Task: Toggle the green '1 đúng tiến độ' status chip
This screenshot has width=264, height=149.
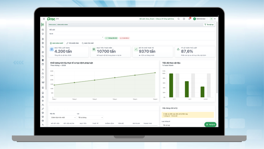Action: point(111,38)
